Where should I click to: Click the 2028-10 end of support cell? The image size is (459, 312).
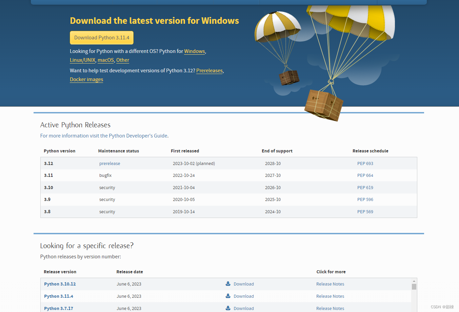273,163
